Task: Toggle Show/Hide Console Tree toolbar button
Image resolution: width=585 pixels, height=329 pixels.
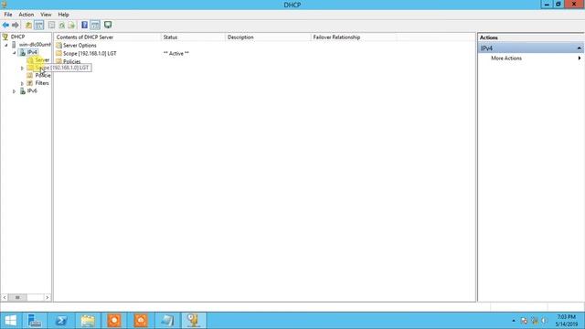Action: (x=38, y=25)
